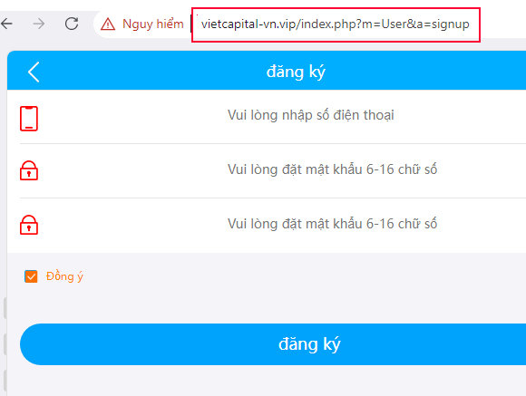Click the Đồng ý agreement text

(x=64, y=276)
